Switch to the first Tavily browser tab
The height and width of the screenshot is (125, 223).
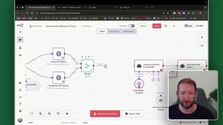[102, 7]
